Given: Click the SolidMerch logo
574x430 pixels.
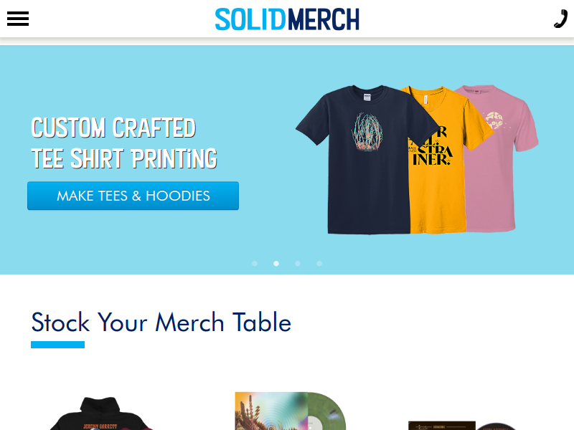Looking at the screenshot, I should point(287,19).
